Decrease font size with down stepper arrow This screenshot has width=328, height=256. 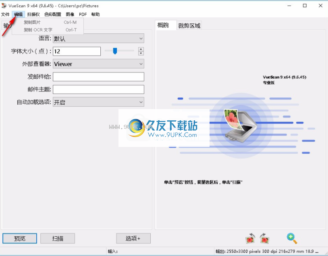141,53
